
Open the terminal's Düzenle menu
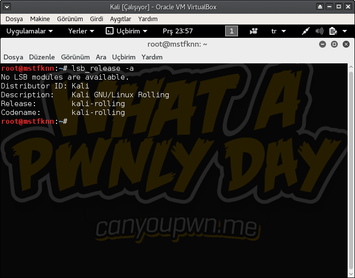click(42, 57)
